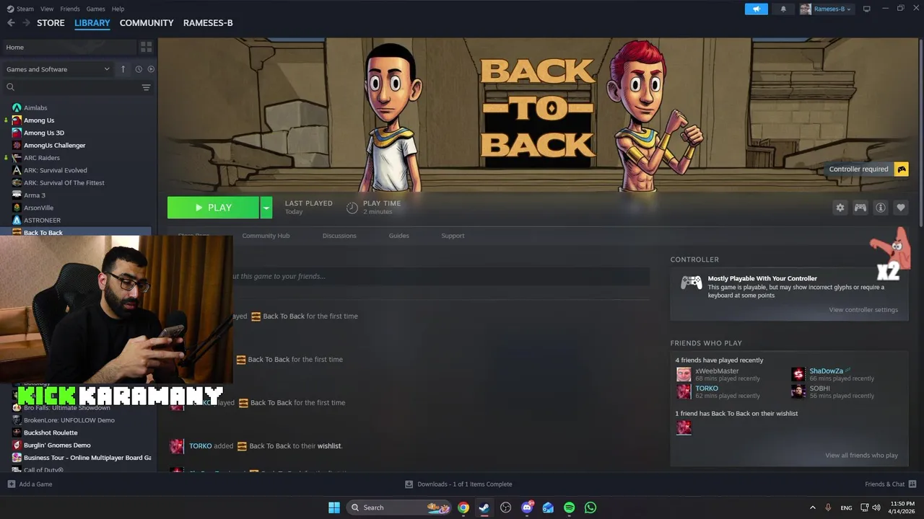Open the library advanced filter icon

click(146, 87)
